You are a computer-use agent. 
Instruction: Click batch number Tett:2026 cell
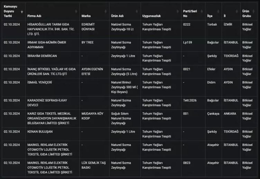tap(190, 100)
